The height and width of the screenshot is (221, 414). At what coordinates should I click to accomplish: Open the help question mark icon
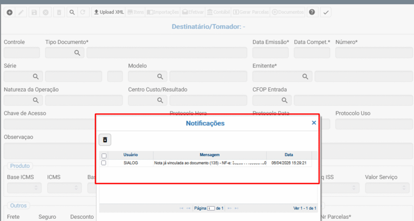(x=312, y=13)
